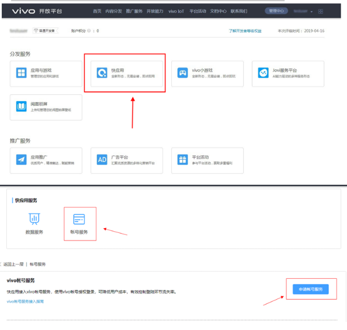Viewport: 347px width, 330px height.
Task: Click the vivo帐号服务 heading
Action: point(21,281)
